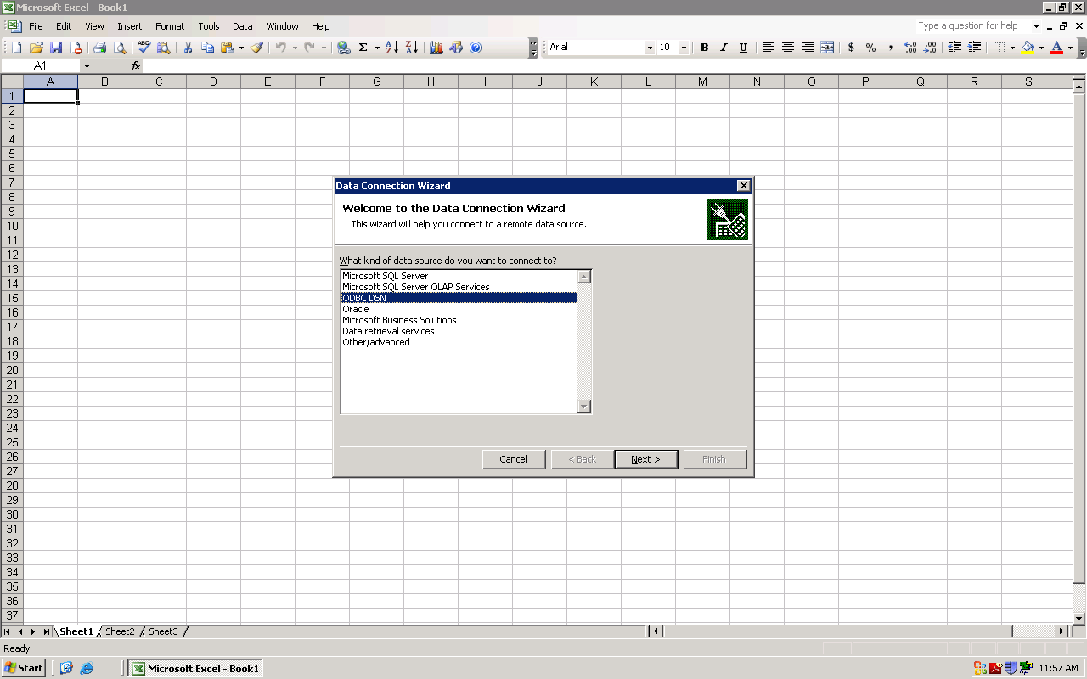Click the Drawing toolbar icon
Viewport: 1087px width, 679px height.
(456, 48)
